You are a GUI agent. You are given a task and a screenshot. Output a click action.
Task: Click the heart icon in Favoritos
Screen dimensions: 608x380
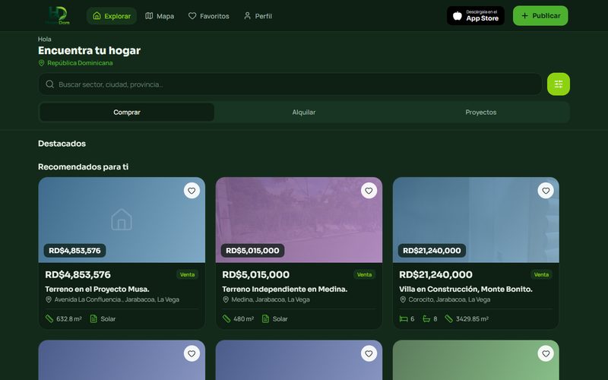point(192,16)
